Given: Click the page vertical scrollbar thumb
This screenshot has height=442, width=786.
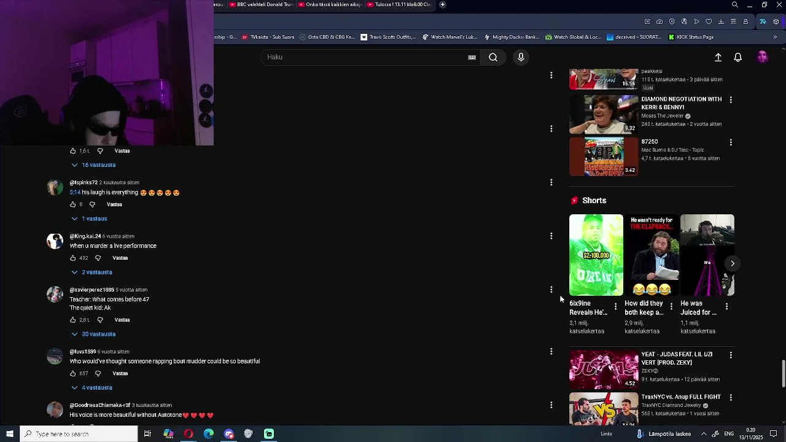Looking at the screenshot, I should [x=782, y=374].
